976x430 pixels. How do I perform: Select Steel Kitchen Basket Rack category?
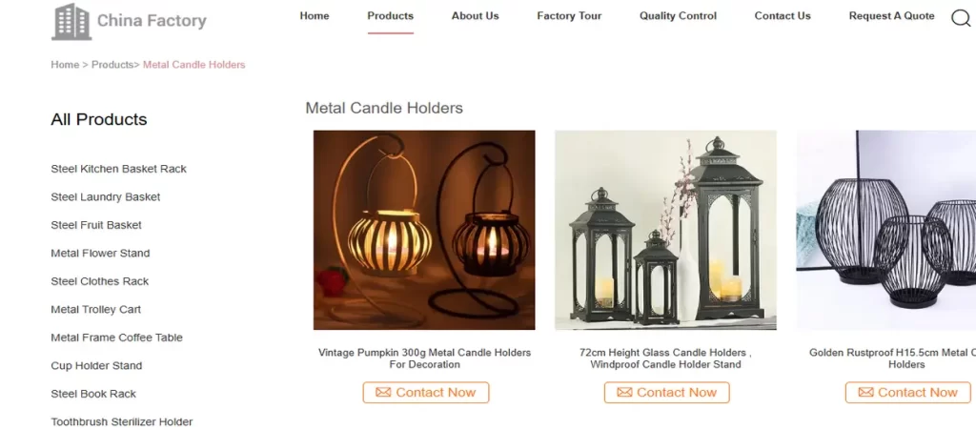point(119,169)
